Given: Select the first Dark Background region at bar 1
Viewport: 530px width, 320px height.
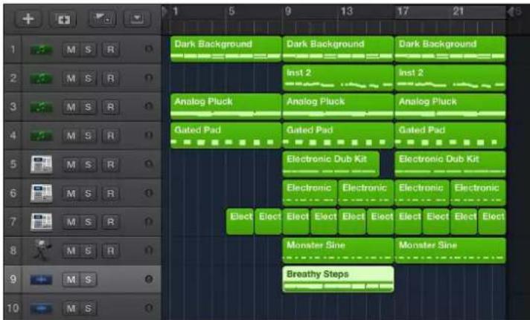Looking at the screenshot, I should point(226,49).
